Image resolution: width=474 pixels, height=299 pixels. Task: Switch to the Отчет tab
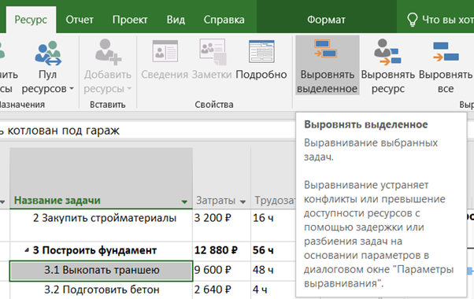pos(80,20)
